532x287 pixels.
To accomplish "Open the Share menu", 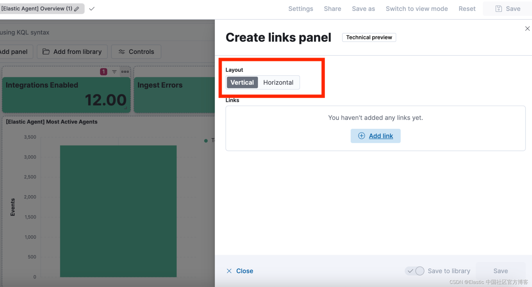I will point(332,9).
